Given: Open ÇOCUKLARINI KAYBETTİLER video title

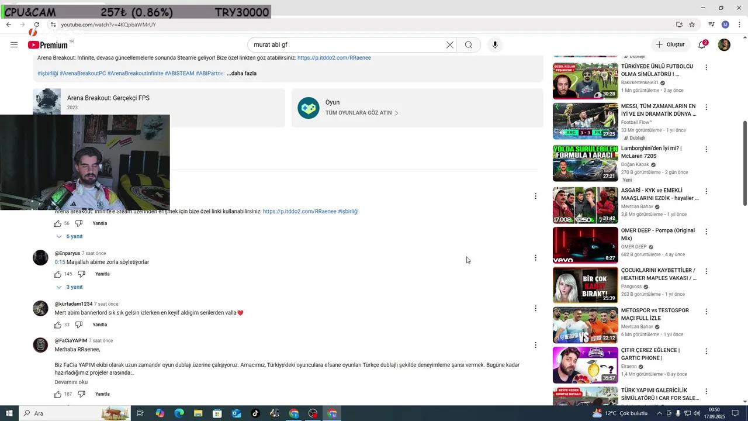Looking at the screenshot, I should click(x=659, y=274).
